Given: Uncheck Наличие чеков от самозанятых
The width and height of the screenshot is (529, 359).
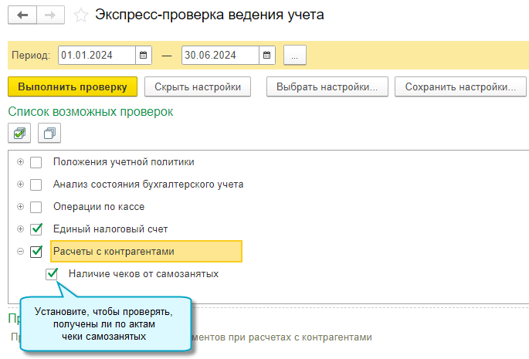Looking at the screenshot, I should [52, 274].
